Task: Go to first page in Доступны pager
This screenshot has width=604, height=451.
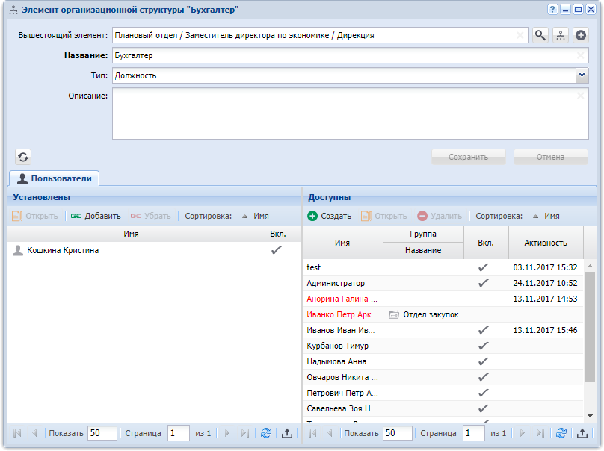Action: [x=312, y=433]
